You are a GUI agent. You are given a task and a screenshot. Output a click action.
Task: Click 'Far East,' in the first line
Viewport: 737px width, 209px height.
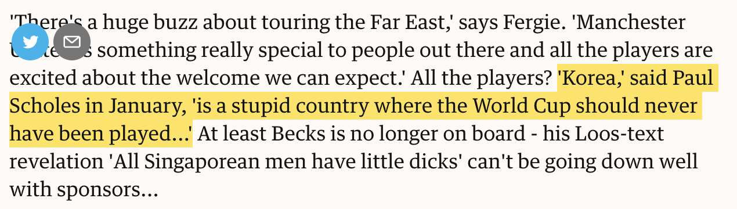[x=413, y=23]
